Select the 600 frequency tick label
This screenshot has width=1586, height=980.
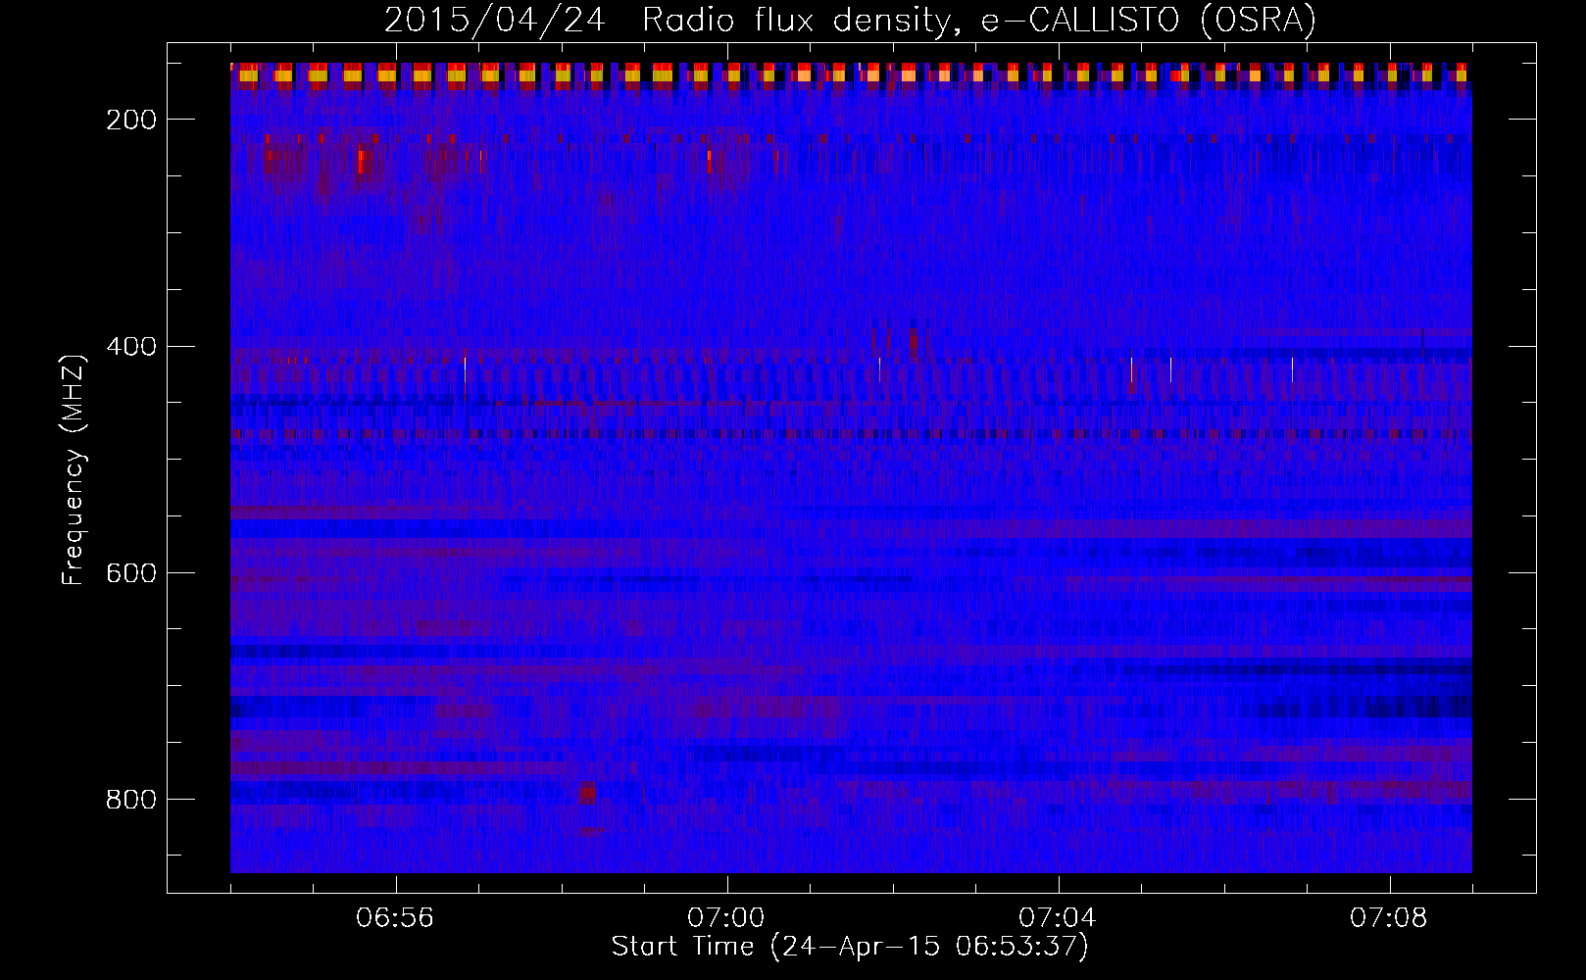click(130, 572)
